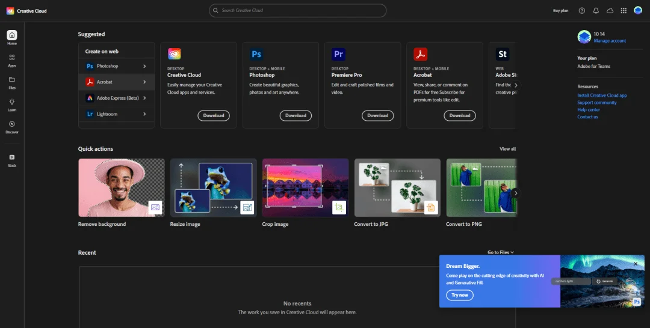
Task: Open the Crop image thumbnail
Action: click(x=306, y=188)
